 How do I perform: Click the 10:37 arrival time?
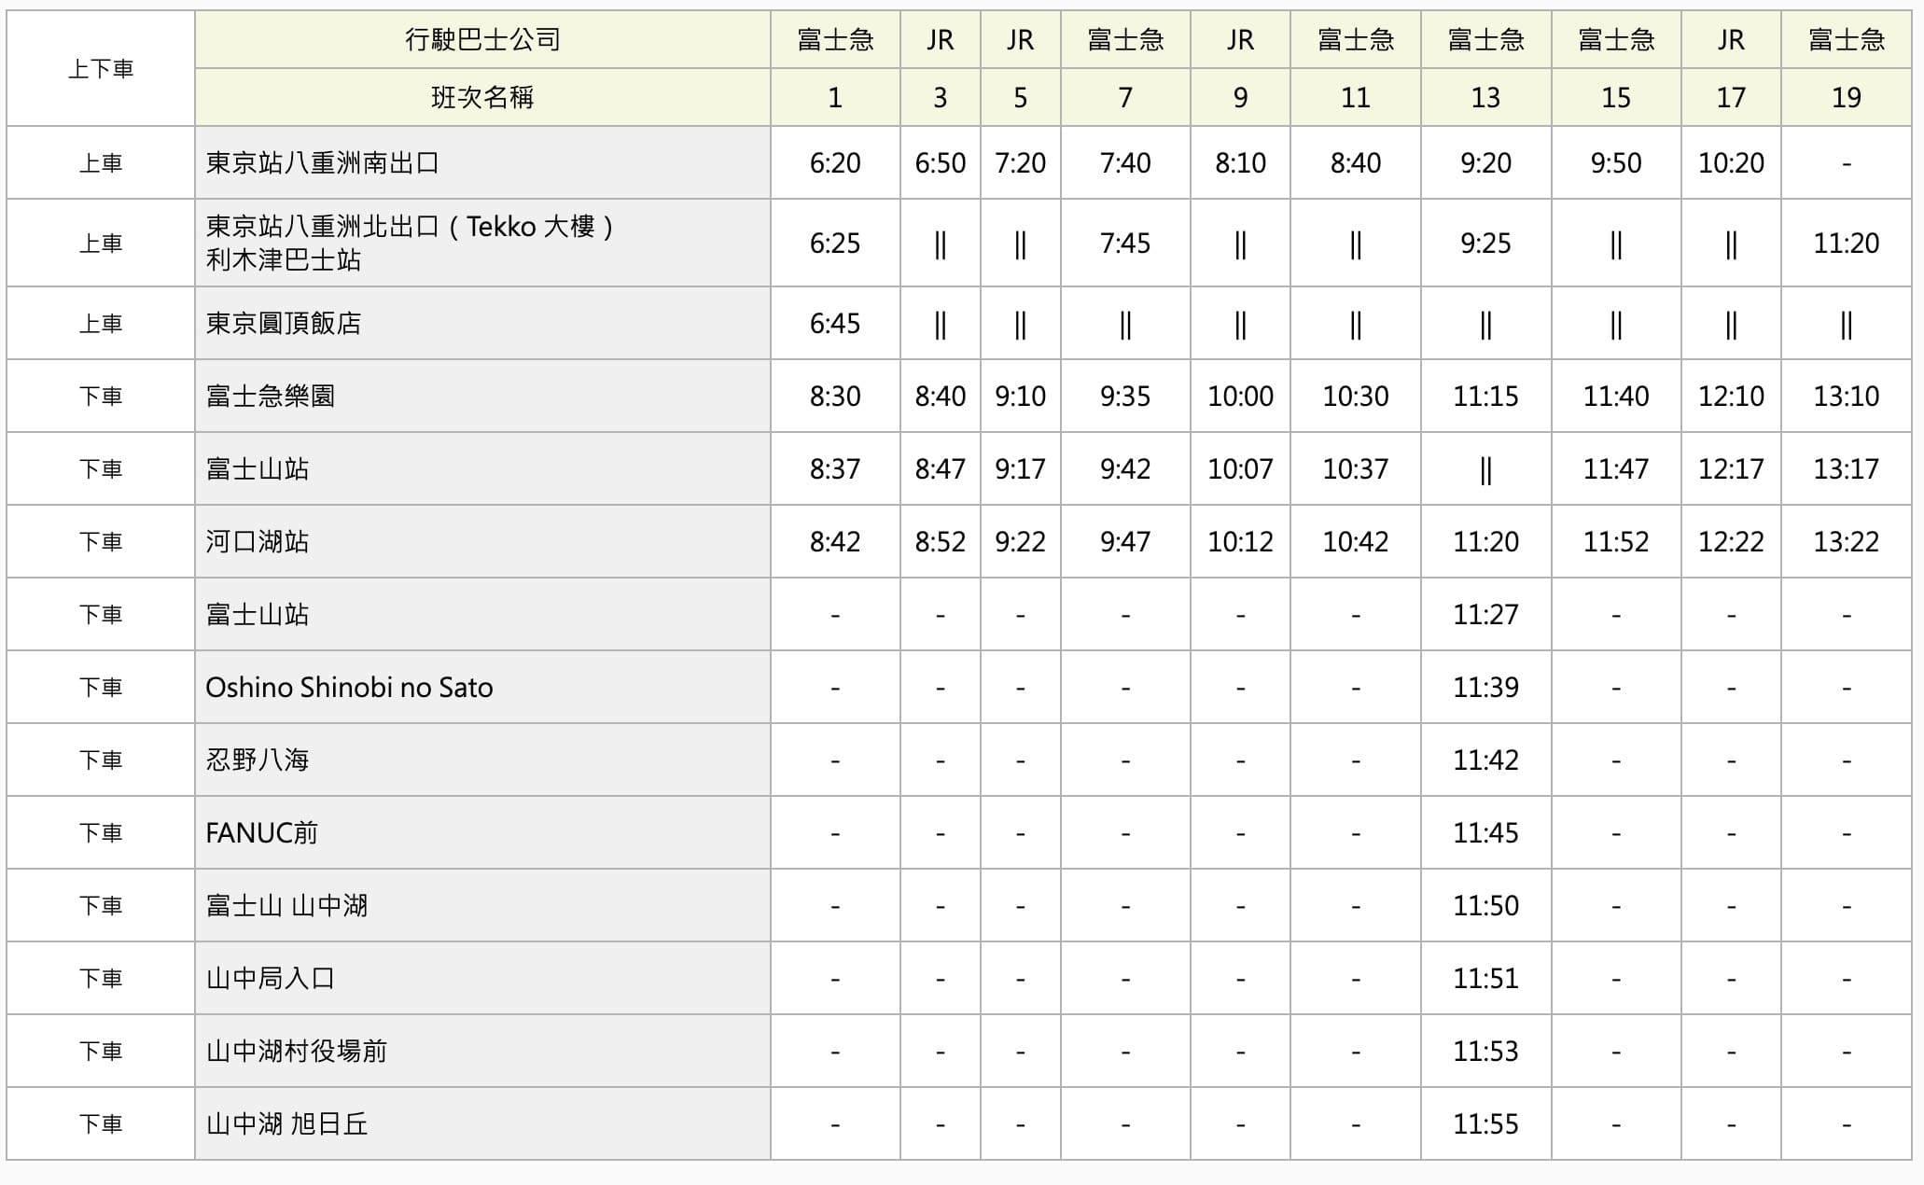click(1355, 469)
